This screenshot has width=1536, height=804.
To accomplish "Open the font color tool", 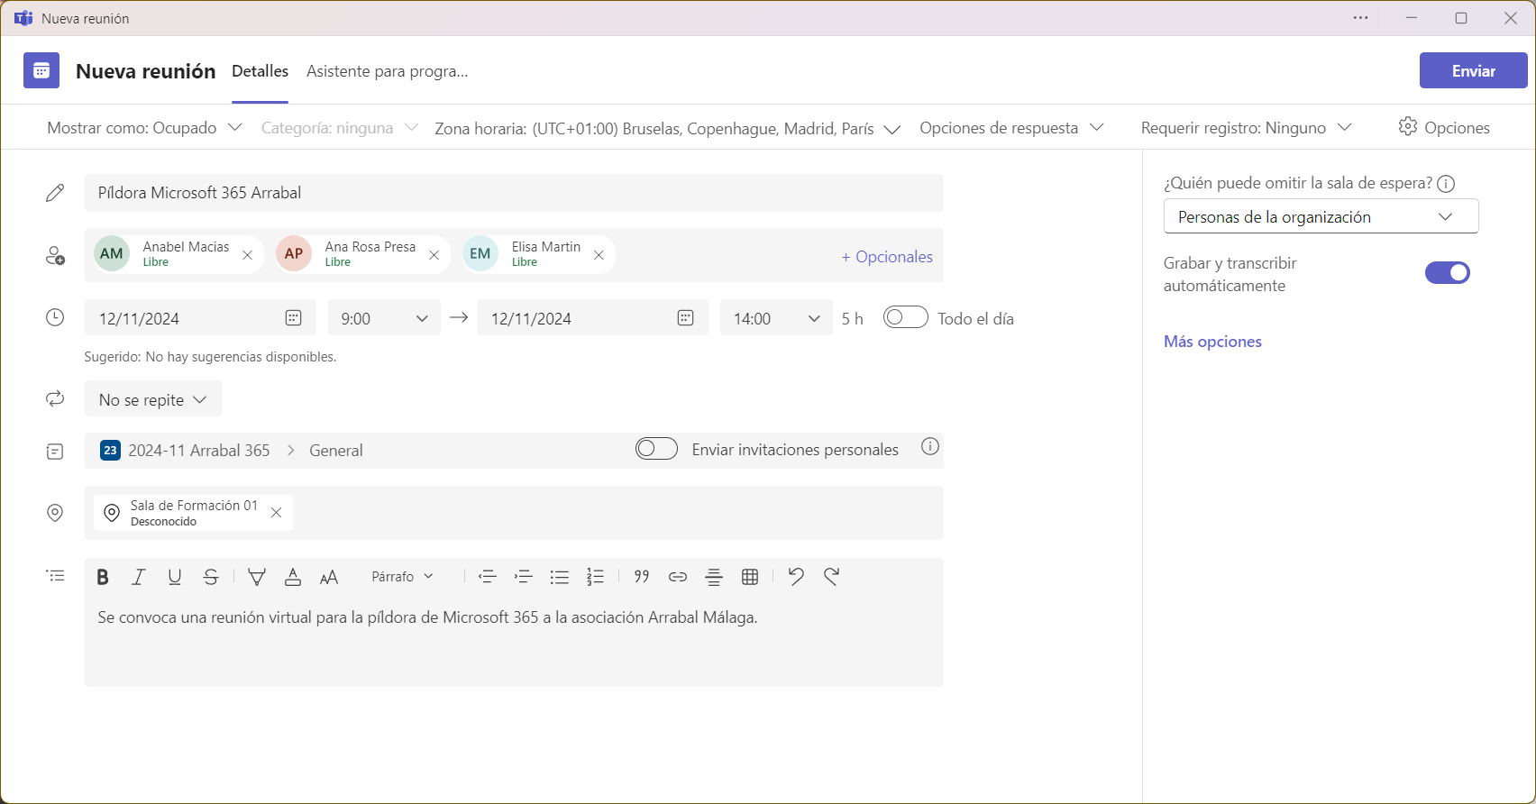I will (x=293, y=577).
